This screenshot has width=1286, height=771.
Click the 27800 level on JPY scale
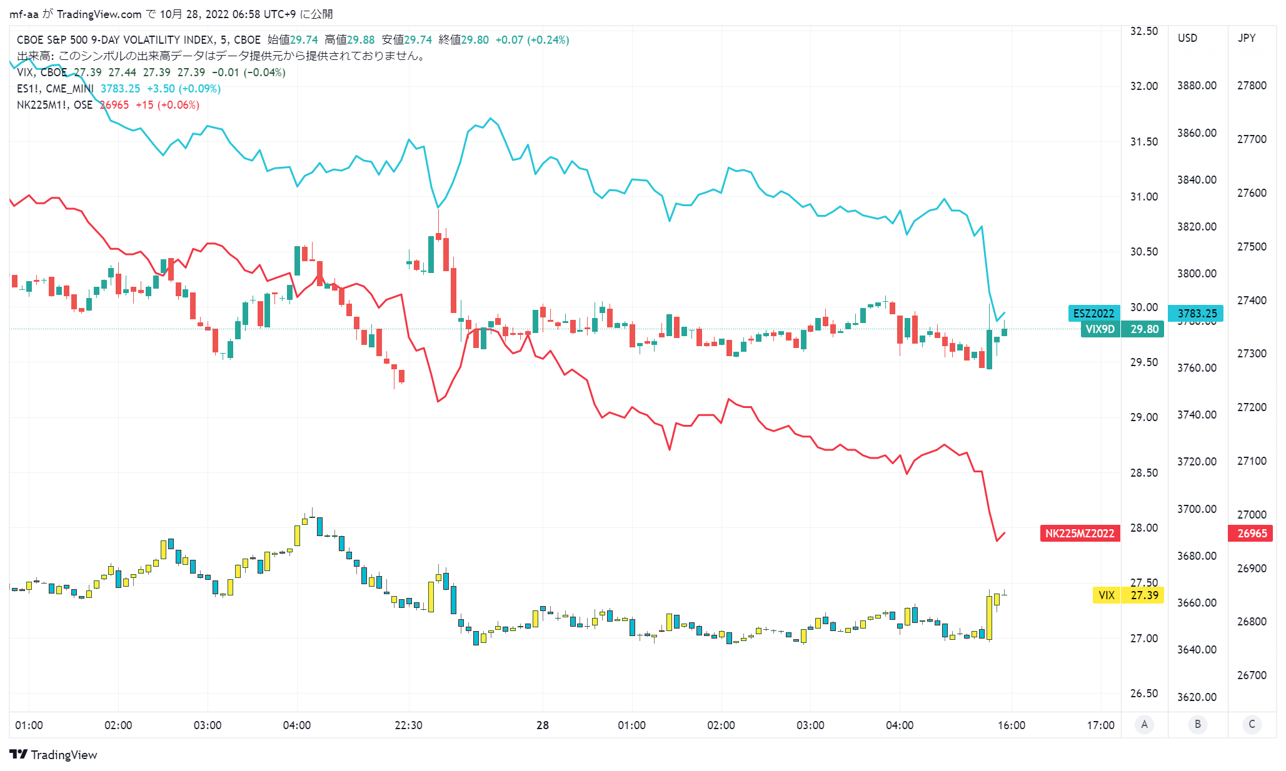click(1252, 86)
